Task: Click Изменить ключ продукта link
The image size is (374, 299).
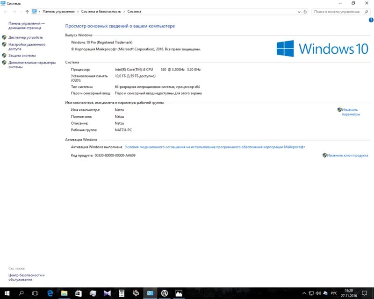Action: coord(347,156)
